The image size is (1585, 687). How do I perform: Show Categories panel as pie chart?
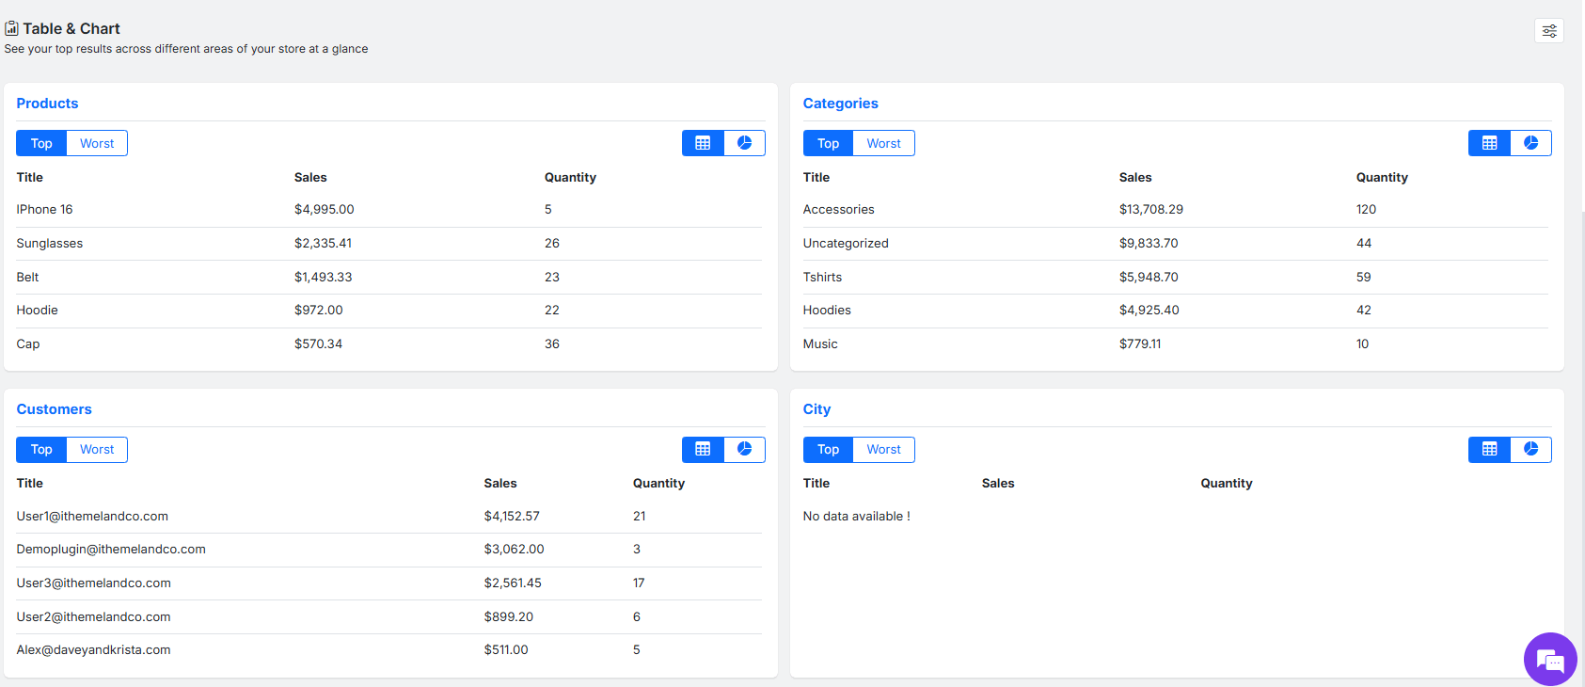coord(1530,143)
